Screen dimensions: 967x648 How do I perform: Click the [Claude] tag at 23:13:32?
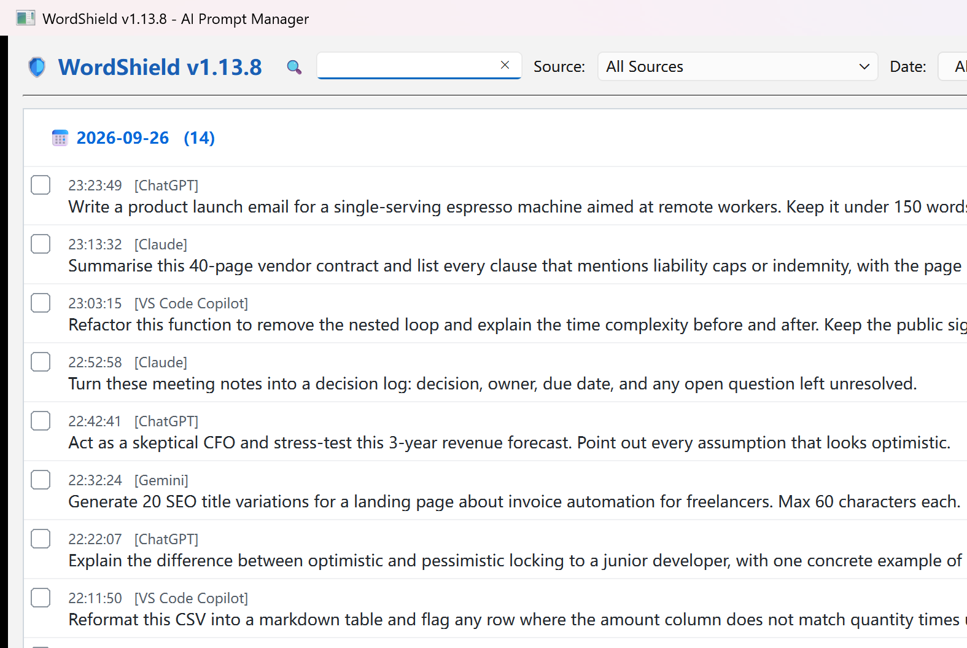pyautogui.click(x=161, y=244)
